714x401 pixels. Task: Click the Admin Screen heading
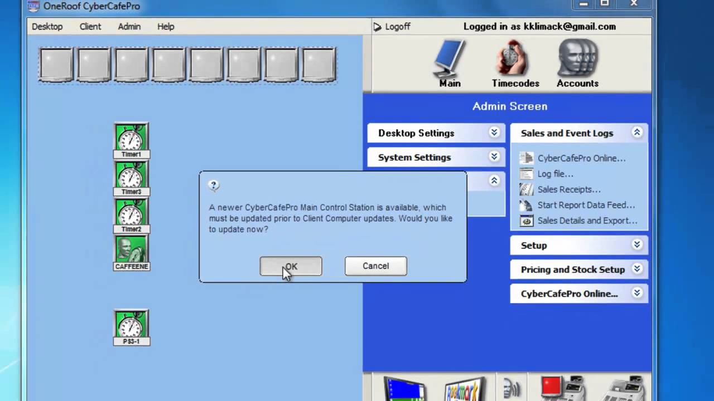tap(510, 106)
